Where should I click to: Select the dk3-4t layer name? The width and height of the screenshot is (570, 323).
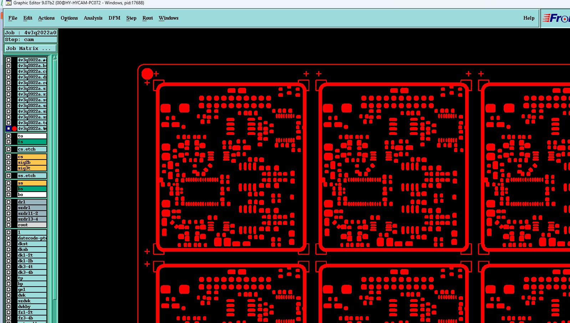click(32, 267)
